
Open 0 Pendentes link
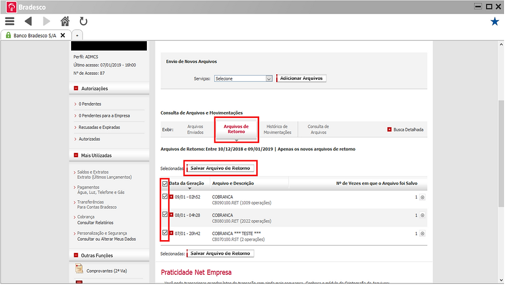click(90, 104)
